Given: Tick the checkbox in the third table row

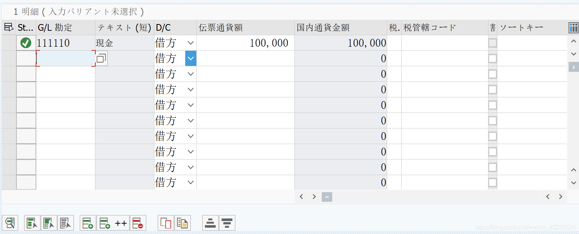Looking at the screenshot, I should click(493, 74).
